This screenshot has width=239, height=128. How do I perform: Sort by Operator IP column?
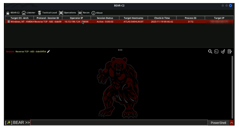tap(76, 18)
